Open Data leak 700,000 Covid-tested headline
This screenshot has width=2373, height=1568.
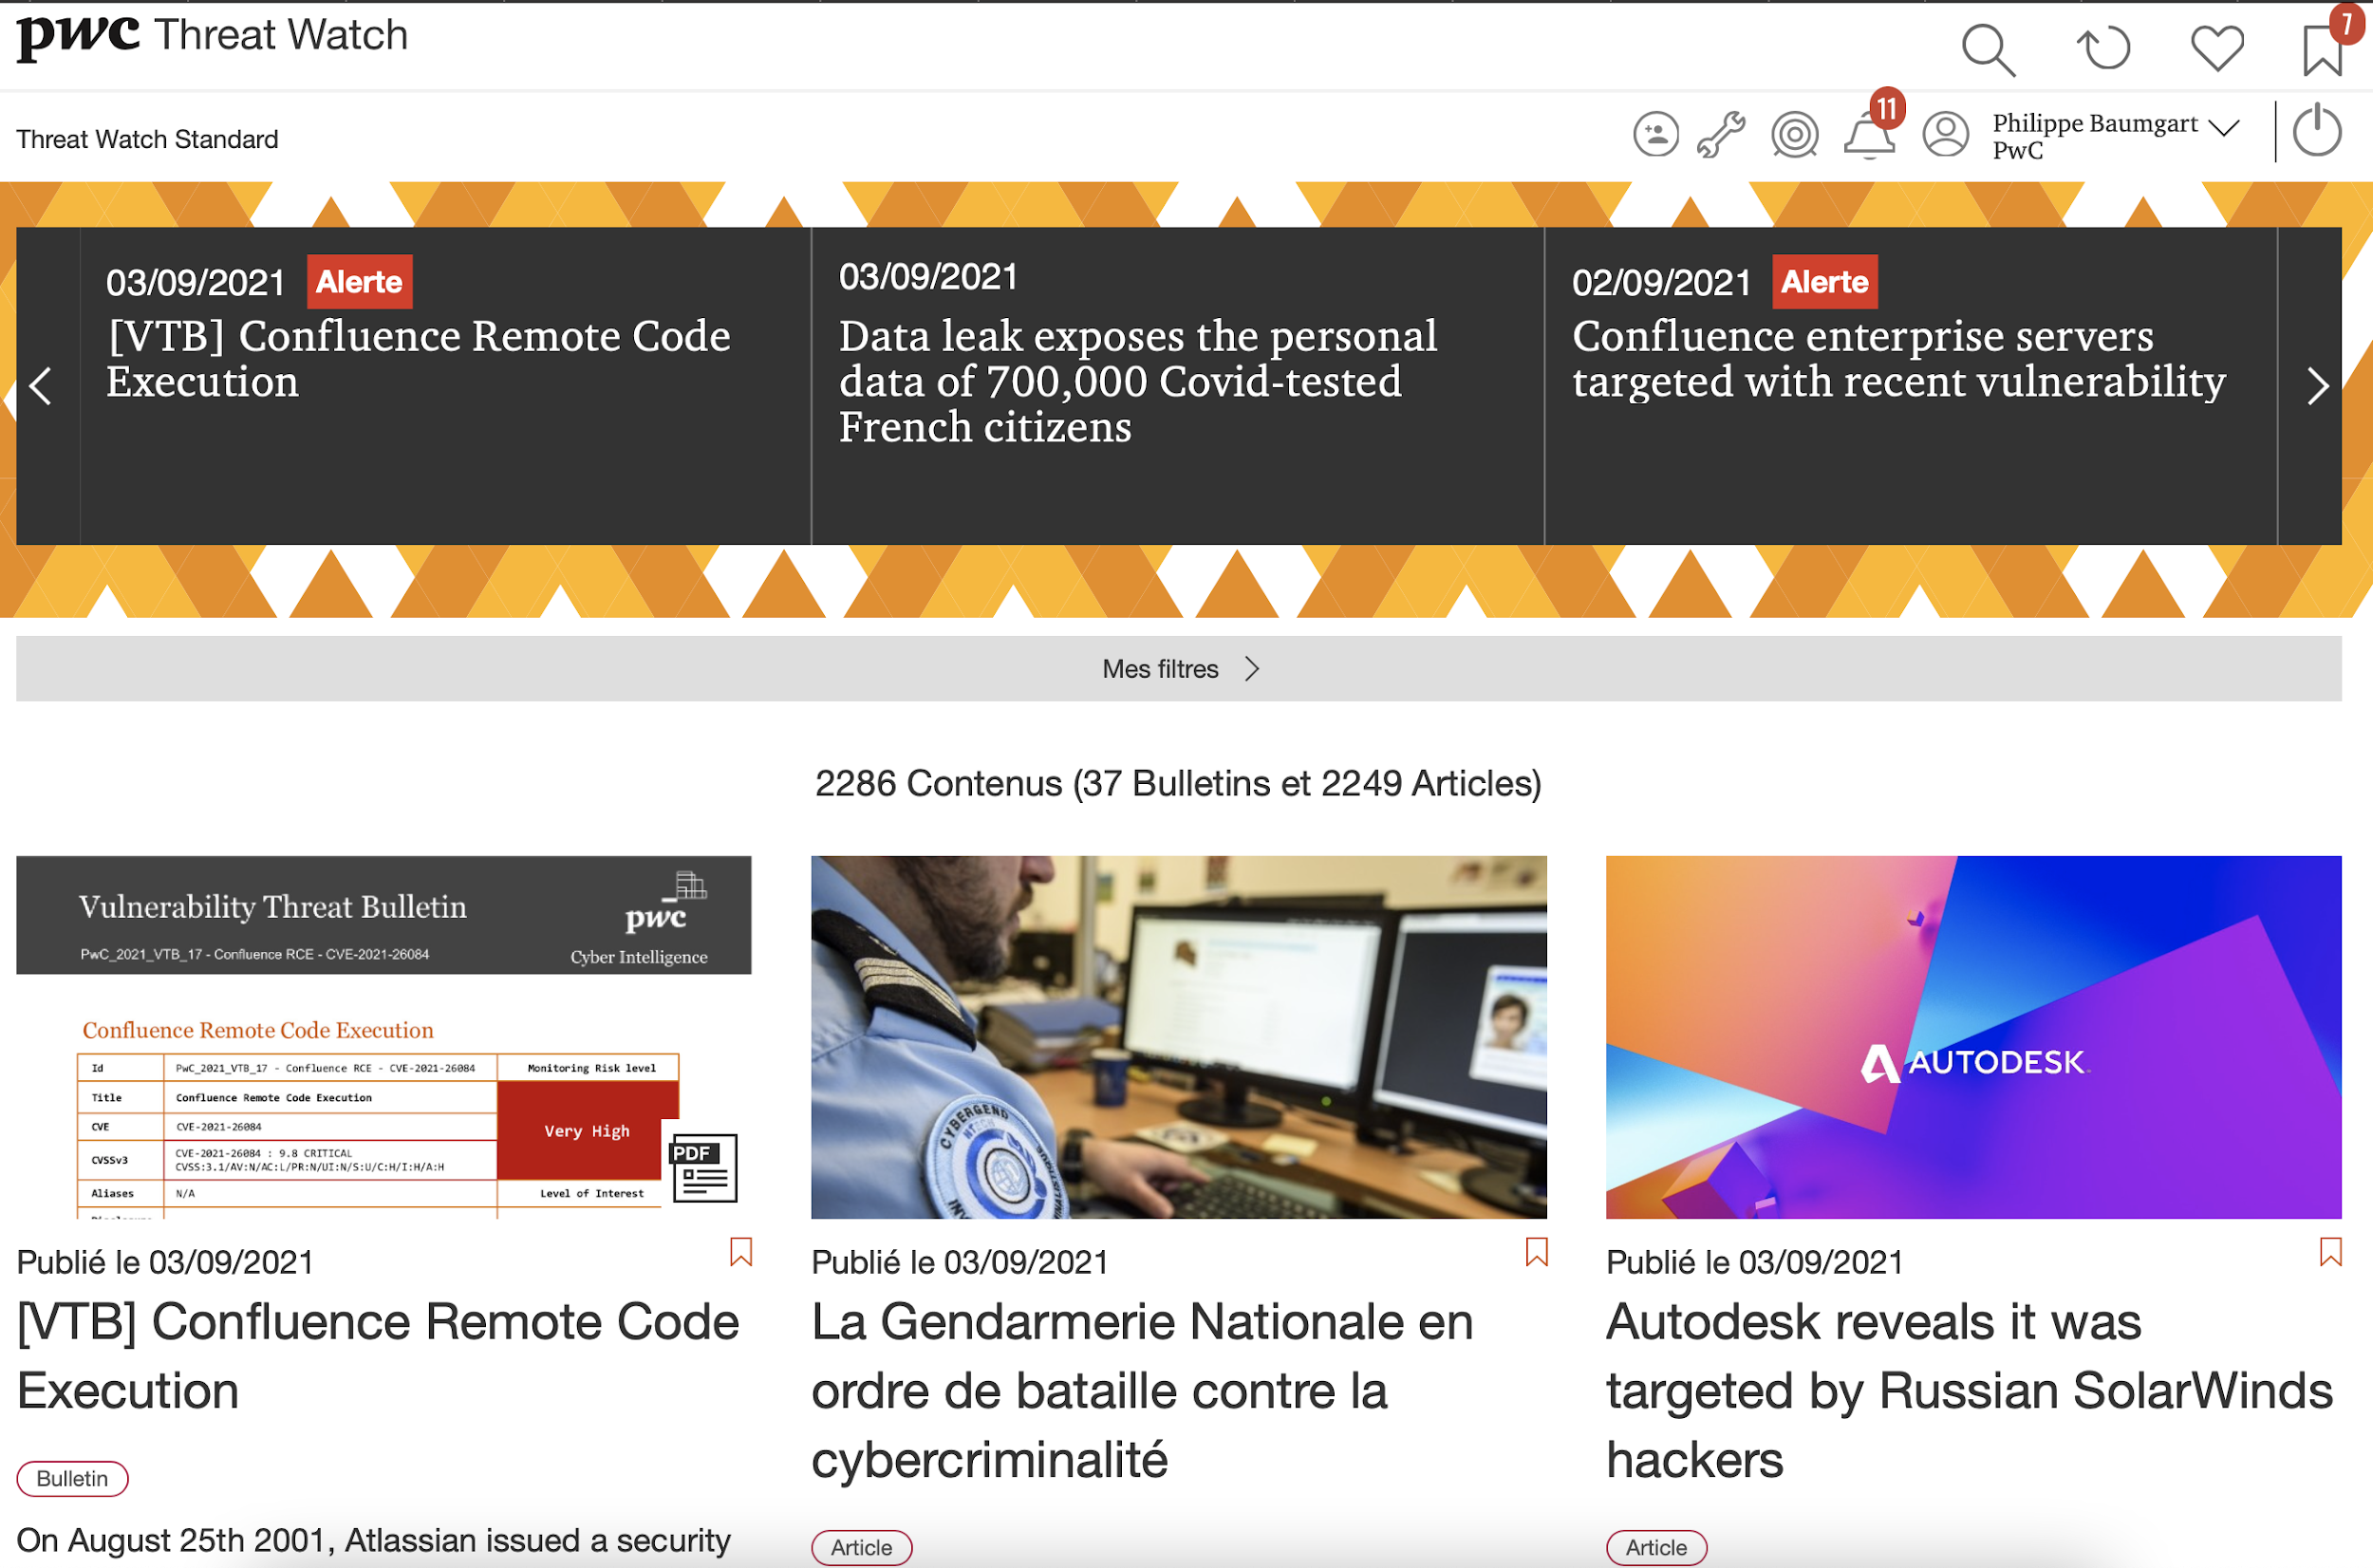point(1137,381)
